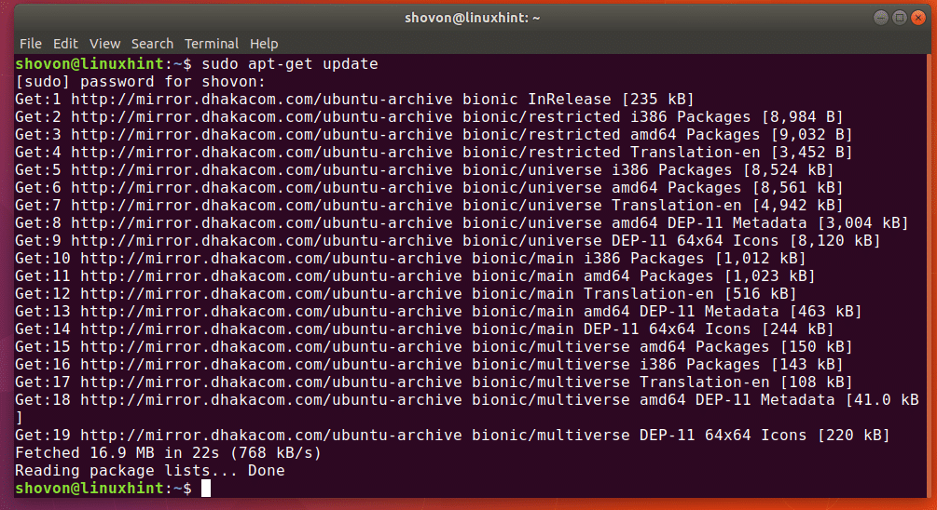Image resolution: width=937 pixels, height=510 pixels.
Task: Click the Get:8 universe DEP-11 Metadata line
Action: click(462, 223)
